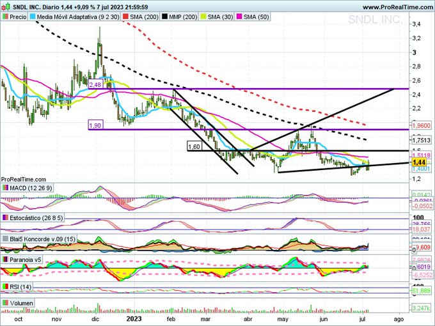Click the may label on time axis

(283, 320)
